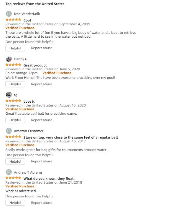Report abuse on Andrew T Abrams' review
The width and height of the screenshot is (189, 208).
click(42, 203)
